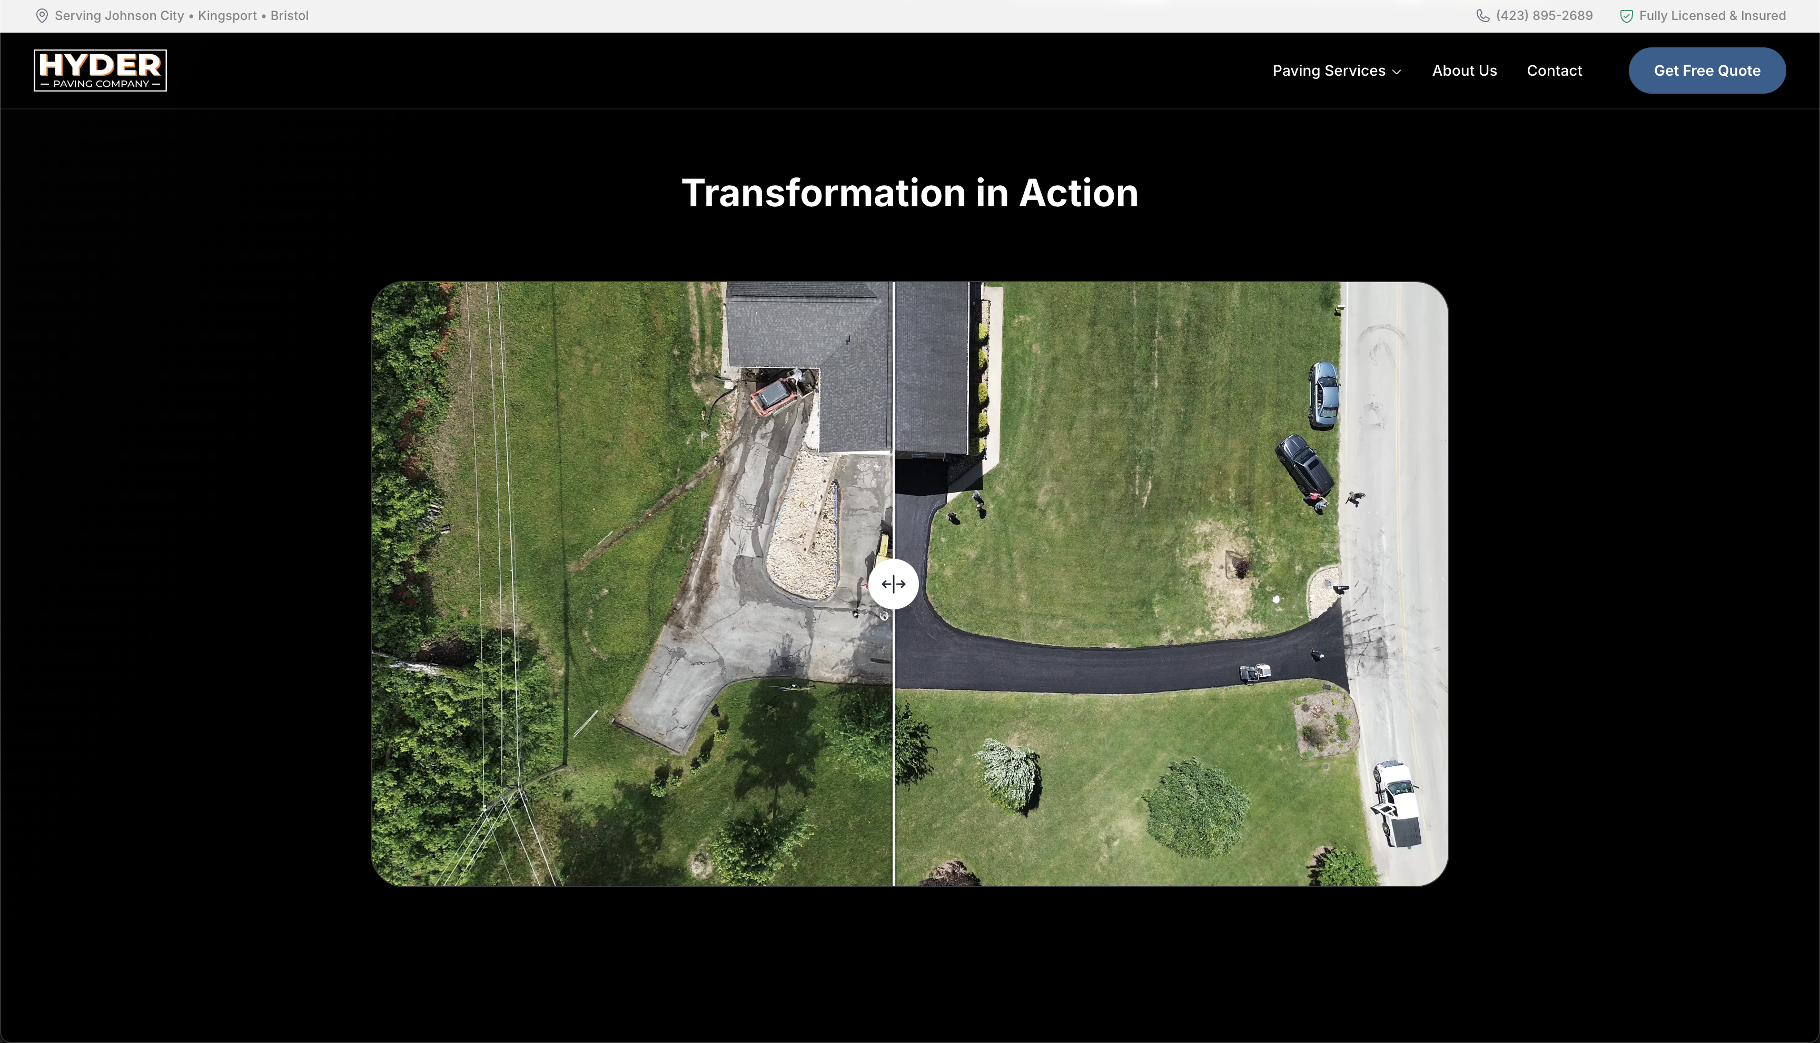The width and height of the screenshot is (1820, 1043).
Task: Click the Fully Licensed & Insured label
Action: click(x=1712, y=16)
